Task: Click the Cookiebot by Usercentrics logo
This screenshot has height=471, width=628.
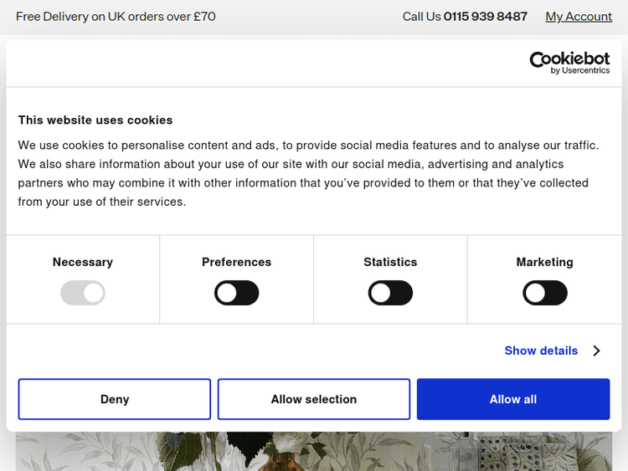Action: pos(569,63)
